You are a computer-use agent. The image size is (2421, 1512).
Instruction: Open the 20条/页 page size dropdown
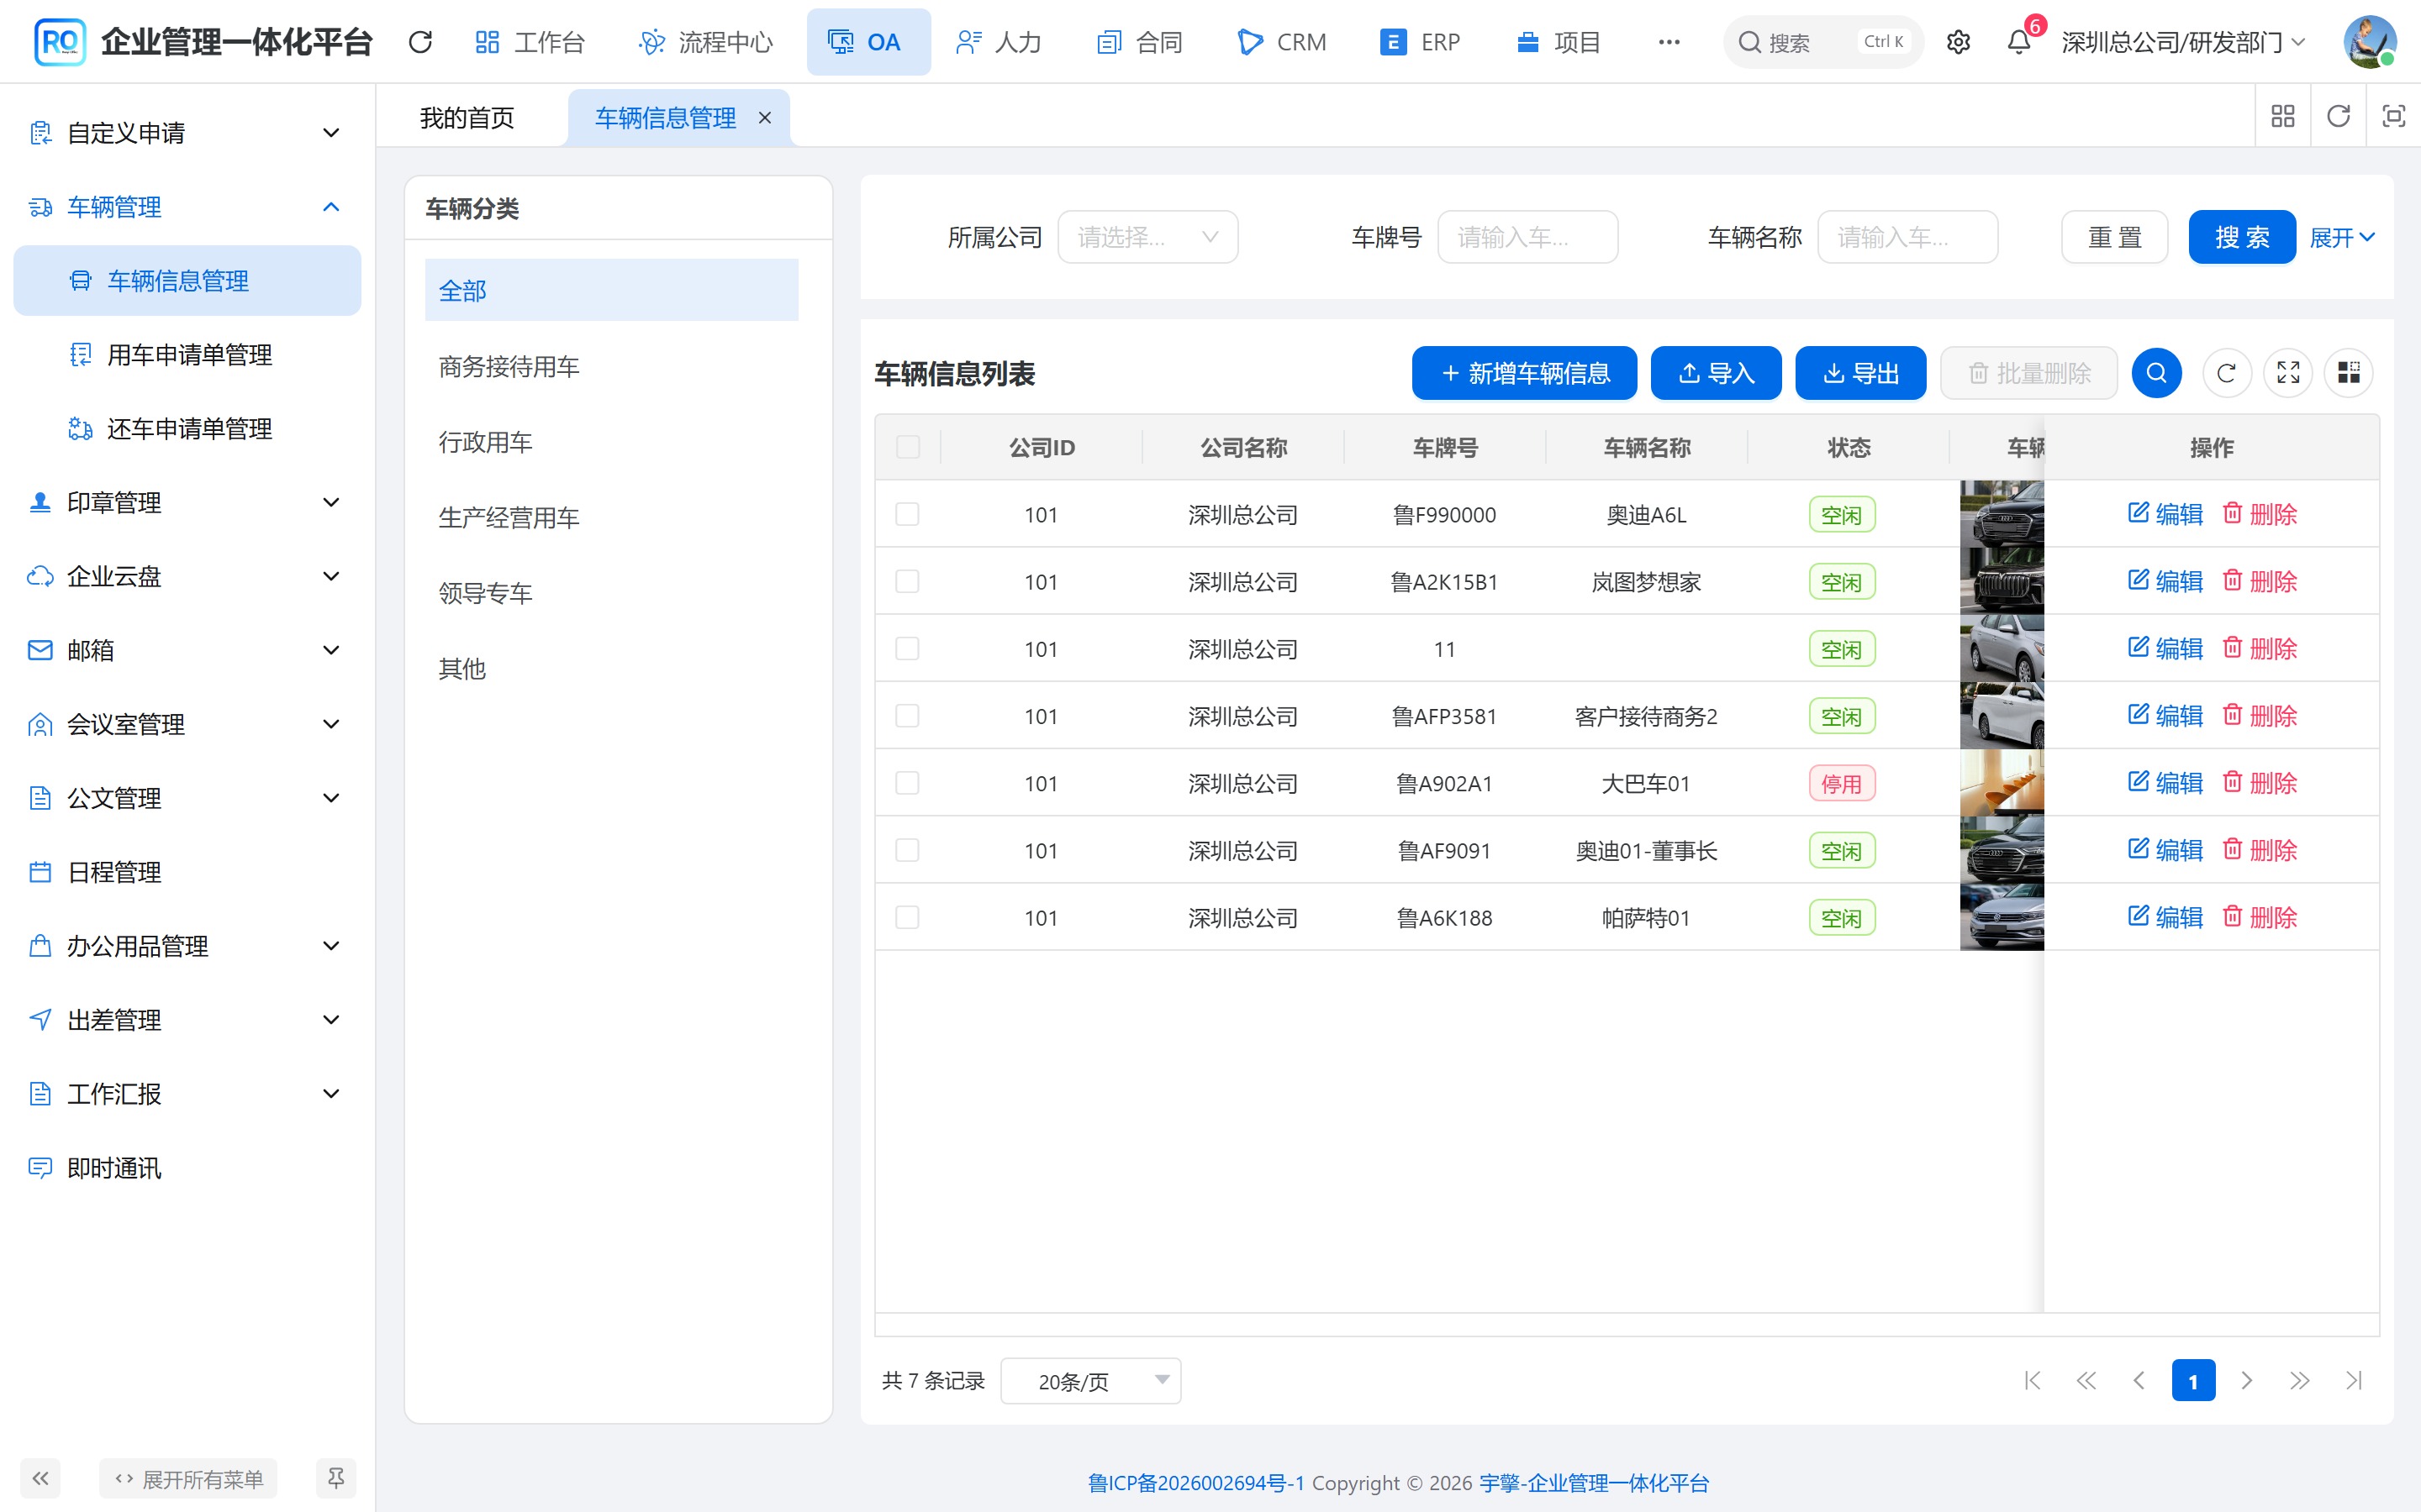pyautogui.click(x=1090, y=1381)
